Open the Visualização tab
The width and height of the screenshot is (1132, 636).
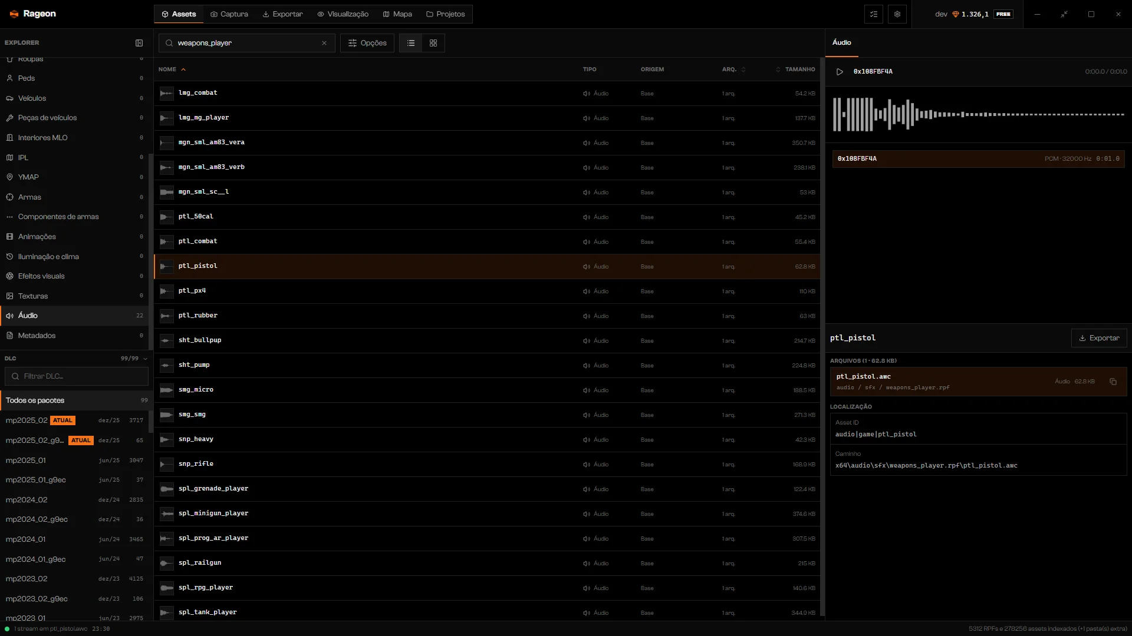coord(343,14)
